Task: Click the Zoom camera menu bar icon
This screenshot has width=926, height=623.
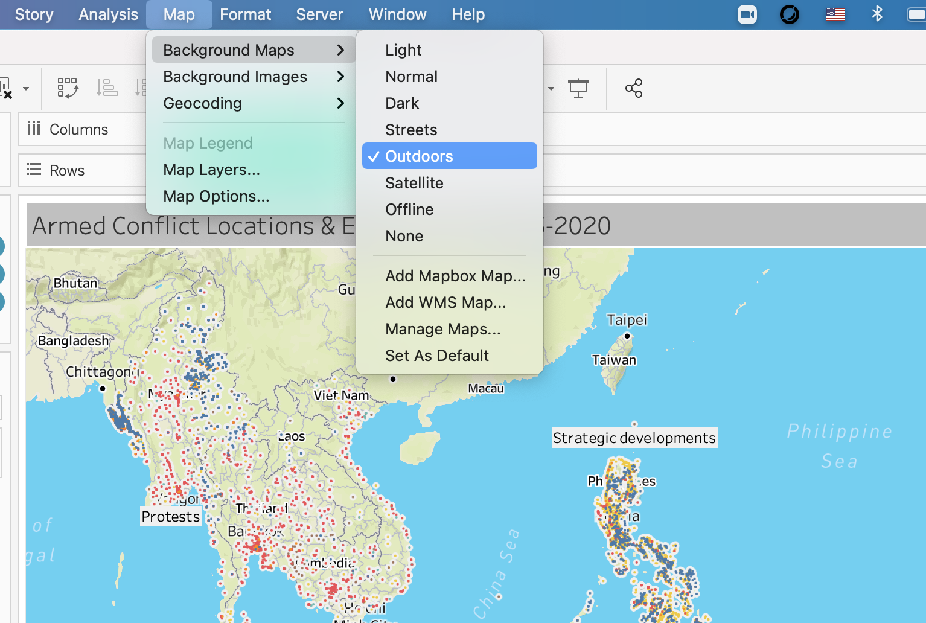Action: [747, 14]
